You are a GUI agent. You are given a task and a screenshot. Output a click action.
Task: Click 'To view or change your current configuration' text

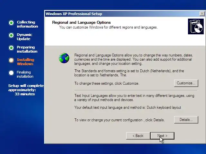click(x=119, y=120)
